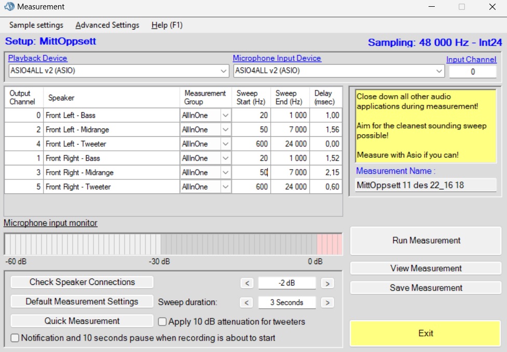Click the microphone input monitor level meter
The height and width of the screenshot is (352, 507).
click(x=173, y=244)
